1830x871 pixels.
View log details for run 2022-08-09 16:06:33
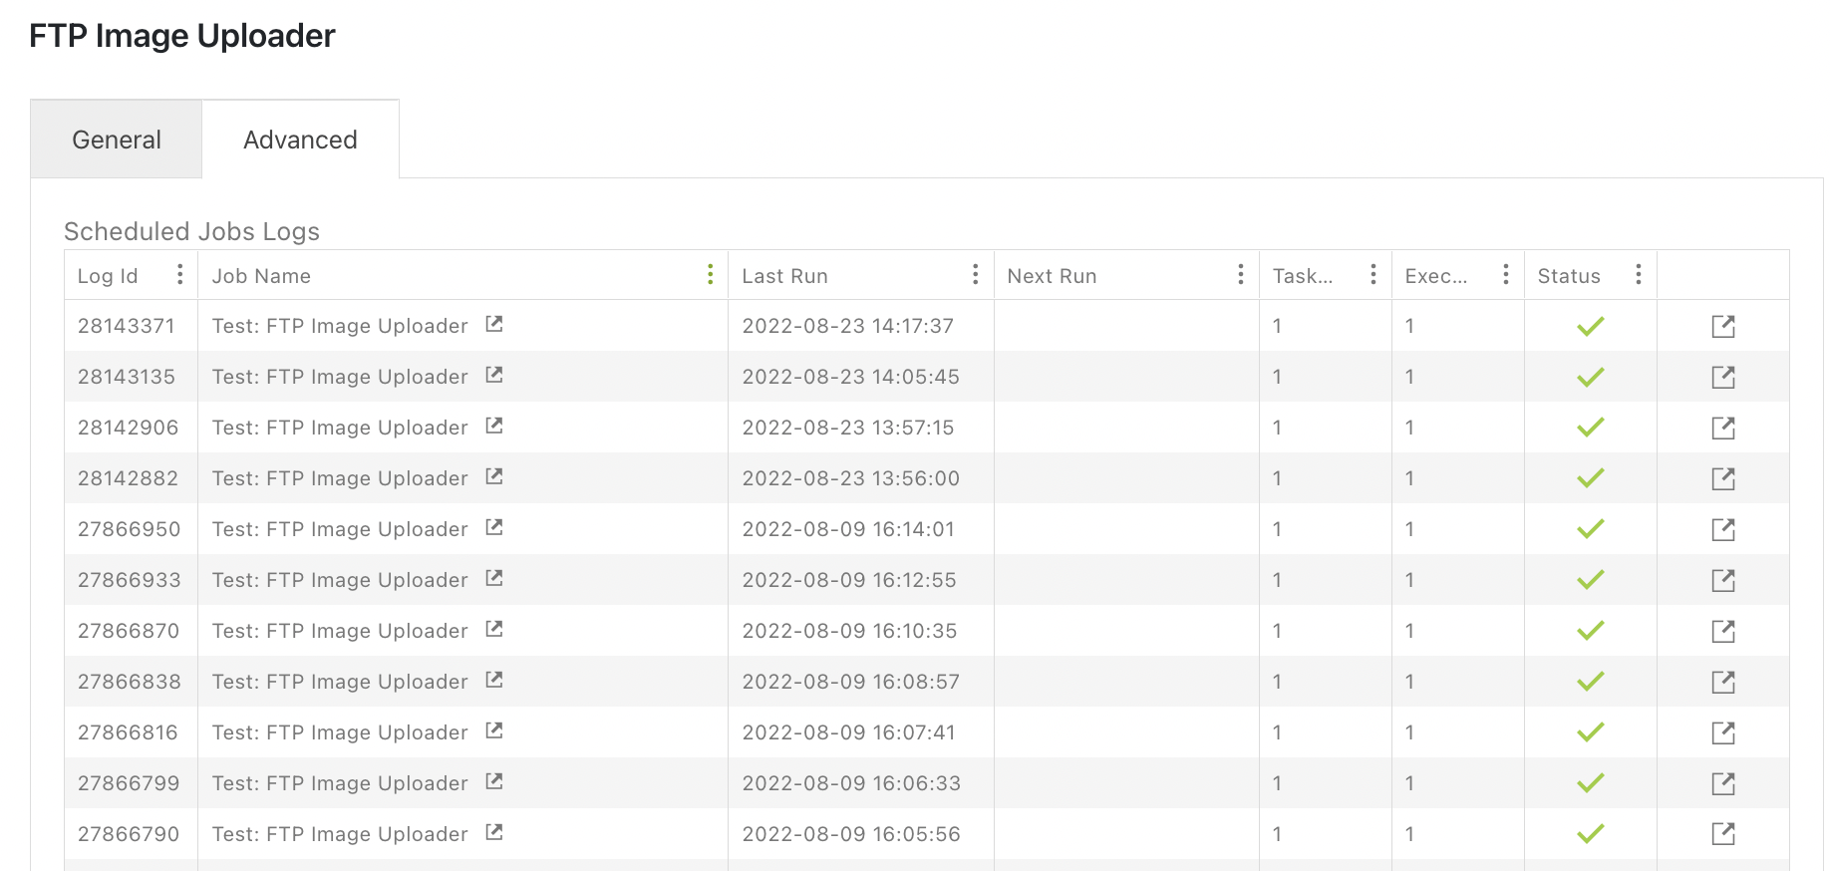click(x=1723, y=783)
